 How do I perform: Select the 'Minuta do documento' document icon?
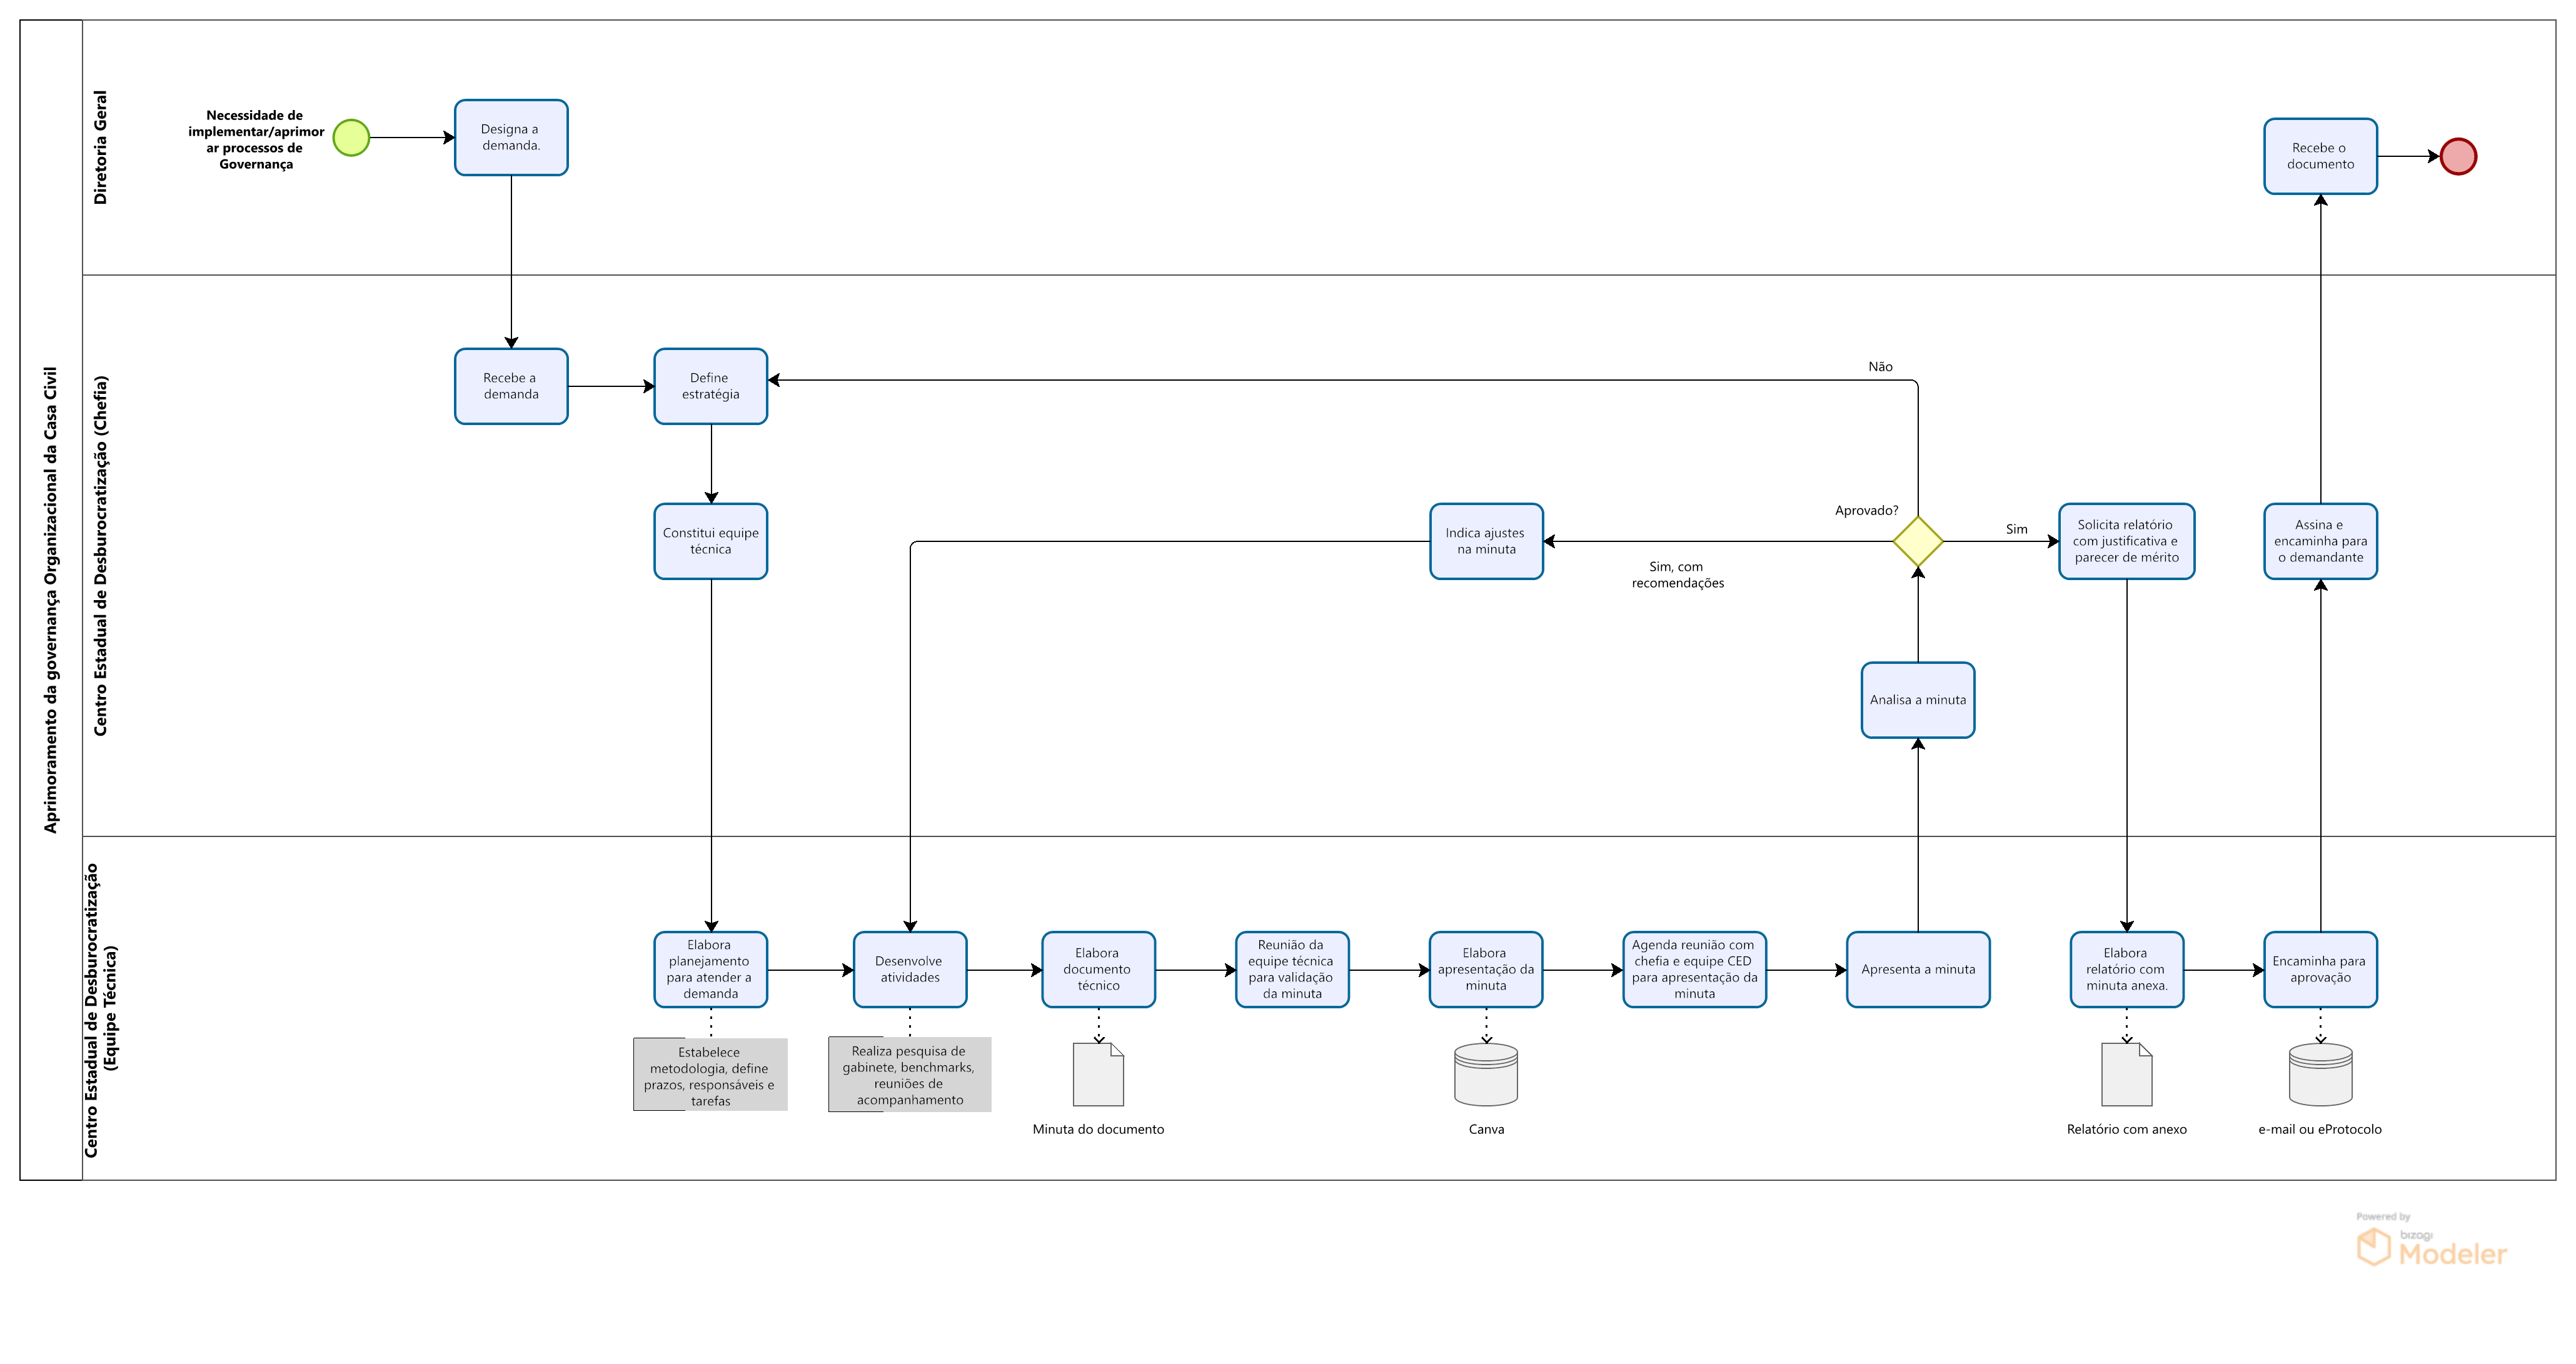pos(1098,1074)
